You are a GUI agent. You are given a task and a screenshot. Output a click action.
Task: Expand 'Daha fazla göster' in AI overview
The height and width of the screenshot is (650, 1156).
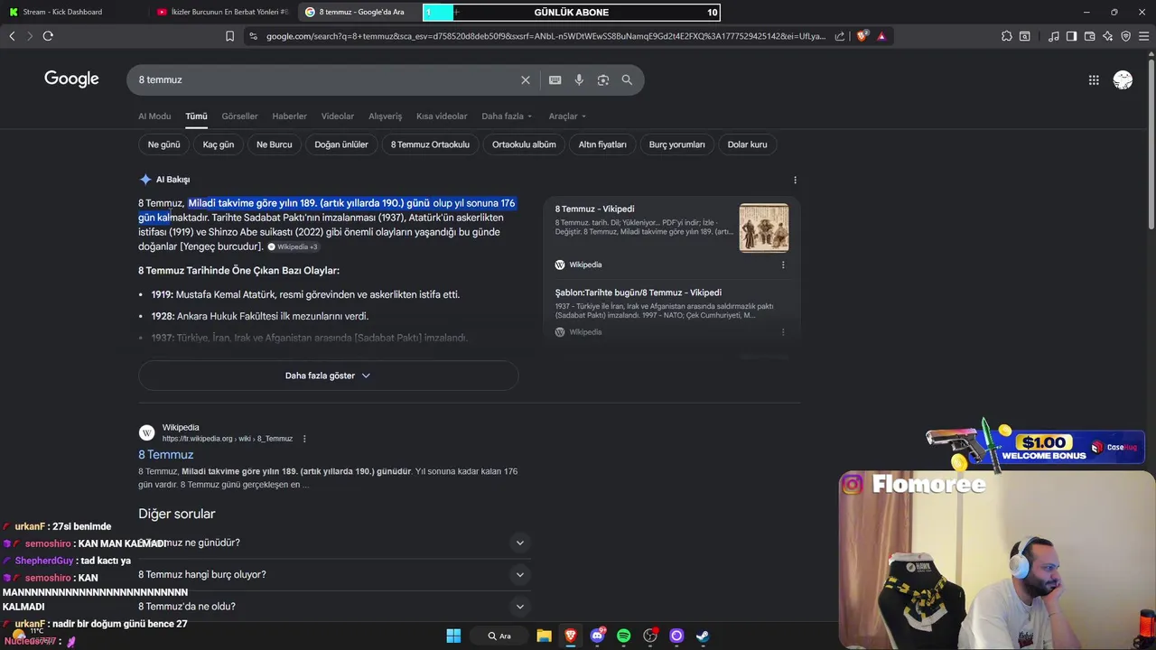(328, 376)
